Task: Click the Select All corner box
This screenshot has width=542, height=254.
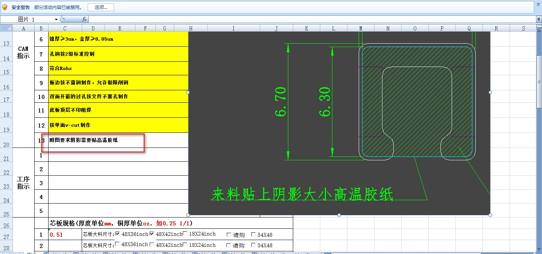Action: tap(6, 28)
